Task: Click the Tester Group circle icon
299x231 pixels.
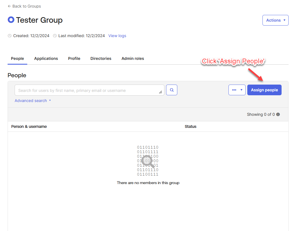Action: pyautogui.click(x=11, y=20)
